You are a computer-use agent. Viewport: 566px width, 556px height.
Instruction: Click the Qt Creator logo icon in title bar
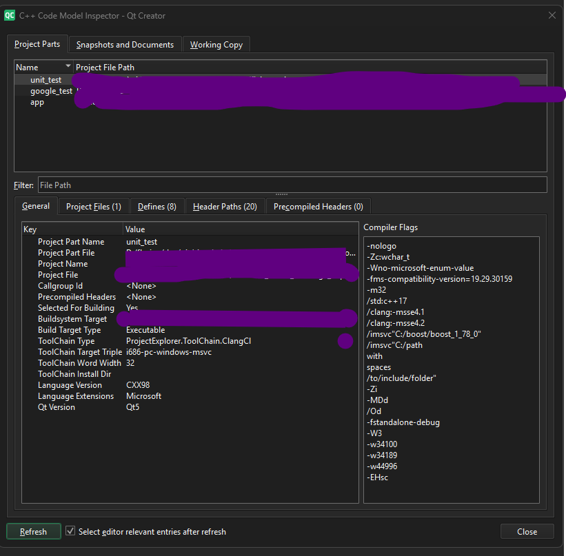(10, 16)
